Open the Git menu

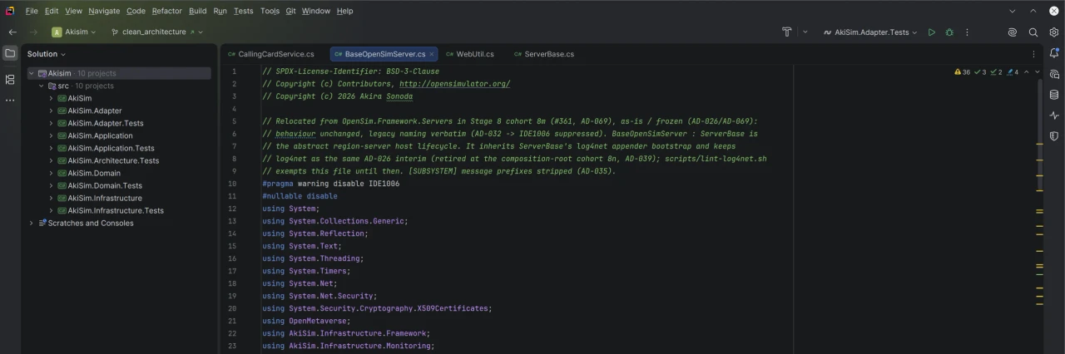[x=290, y=11]
